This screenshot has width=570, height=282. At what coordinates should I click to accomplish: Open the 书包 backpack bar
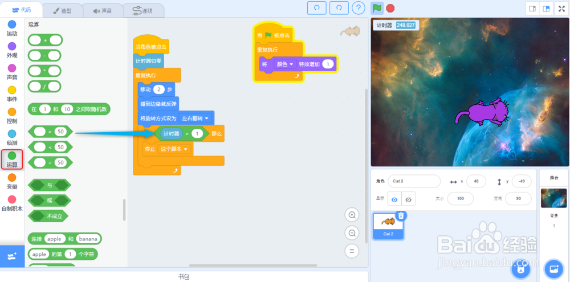pos(184,277)
